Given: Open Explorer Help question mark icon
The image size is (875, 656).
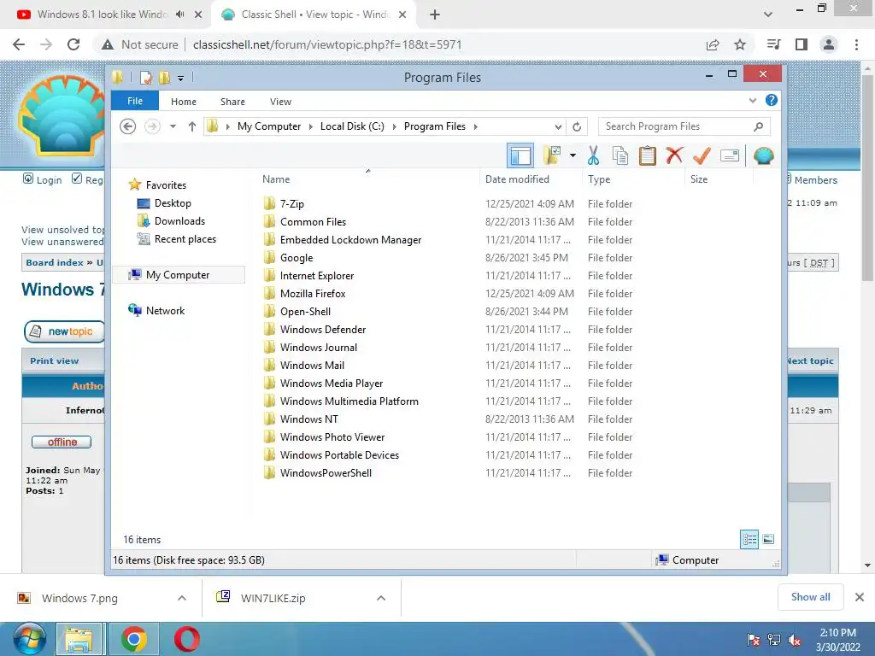Looking at the screenshot, I should tap(772, 101).
